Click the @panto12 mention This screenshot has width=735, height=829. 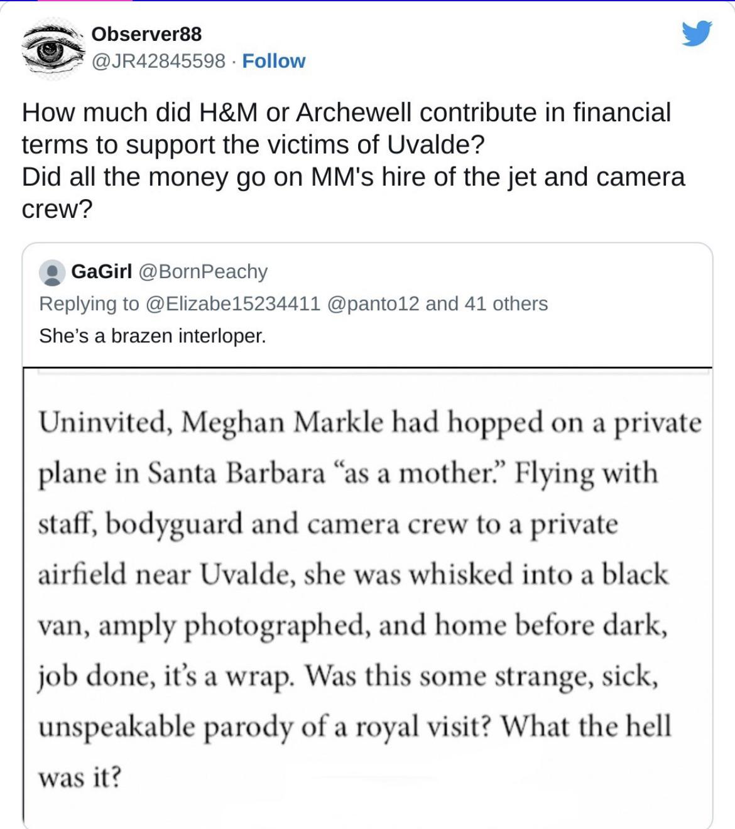click(373, 304)
